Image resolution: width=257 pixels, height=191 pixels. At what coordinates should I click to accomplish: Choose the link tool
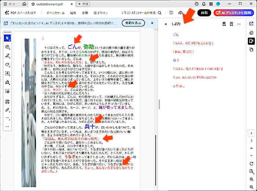7,110
